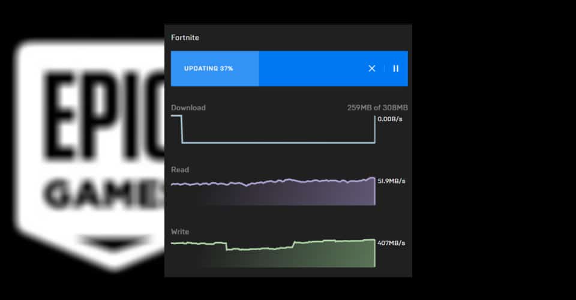Click the 51.9MB/s read speed value
The width and height of the screenshot is (576, 300).
point(391,181)
